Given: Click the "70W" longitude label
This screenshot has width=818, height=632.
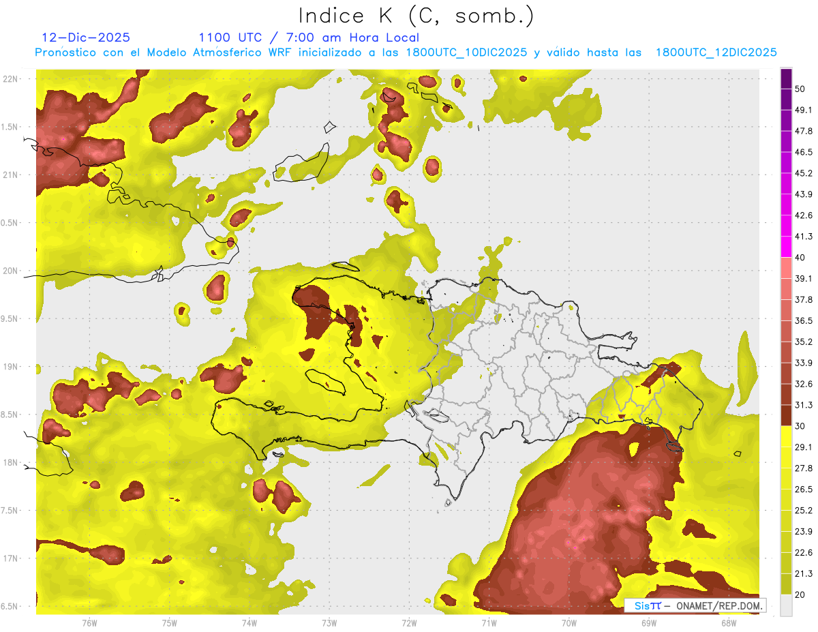Looking at the screenshot, I should point(569,622).
